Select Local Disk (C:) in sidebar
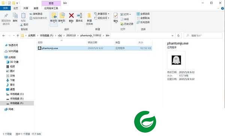Viewport: 225px width, 136px height. tap(15, 94)
